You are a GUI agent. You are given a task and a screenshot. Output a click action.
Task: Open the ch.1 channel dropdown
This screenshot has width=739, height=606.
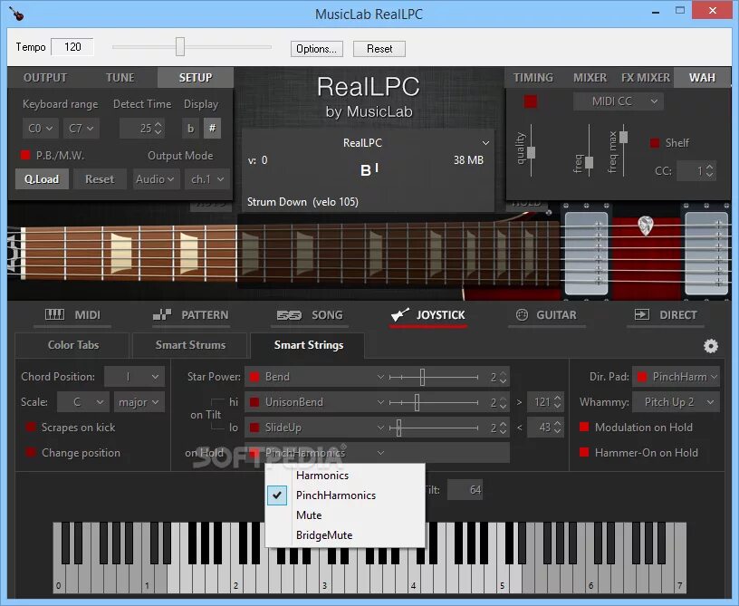tap(207, 179)
